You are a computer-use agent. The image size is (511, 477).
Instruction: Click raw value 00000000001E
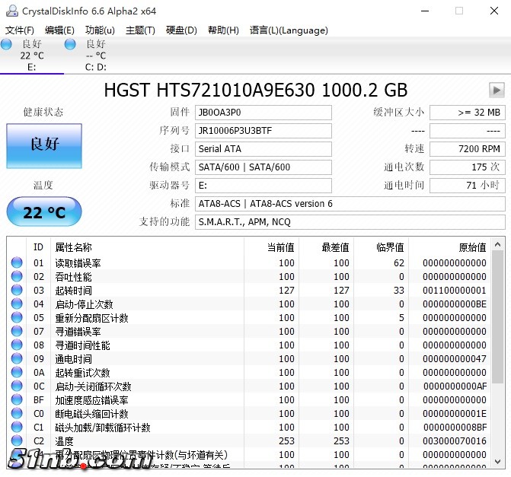click(455, 413)
